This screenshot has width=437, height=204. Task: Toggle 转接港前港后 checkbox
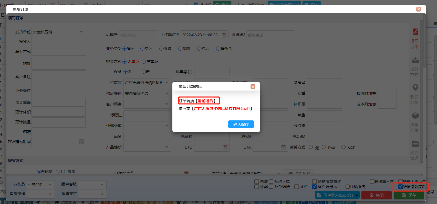[x=400, y=187]
